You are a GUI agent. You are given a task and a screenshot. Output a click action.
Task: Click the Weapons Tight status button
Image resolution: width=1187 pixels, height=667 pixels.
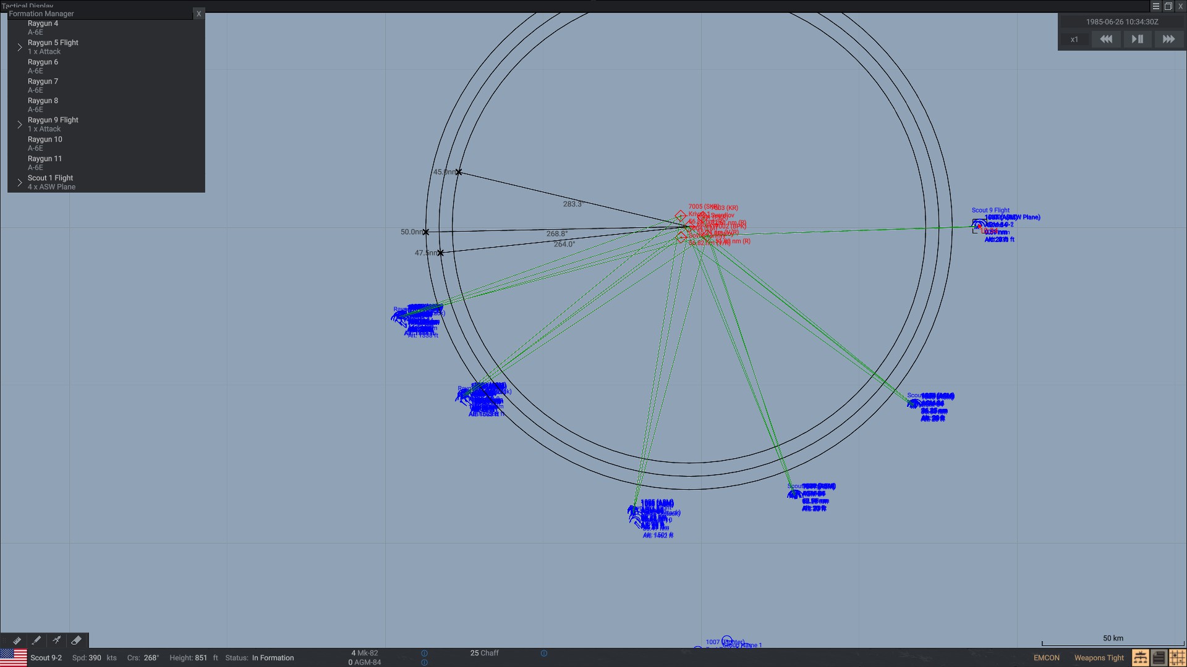[x=1099, y=658]
